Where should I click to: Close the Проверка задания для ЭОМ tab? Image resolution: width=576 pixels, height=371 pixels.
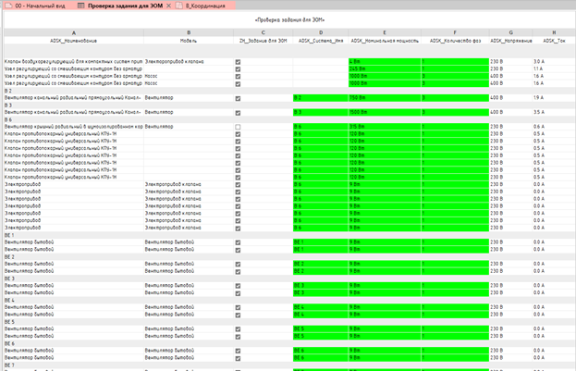click(x=168, y=6)
